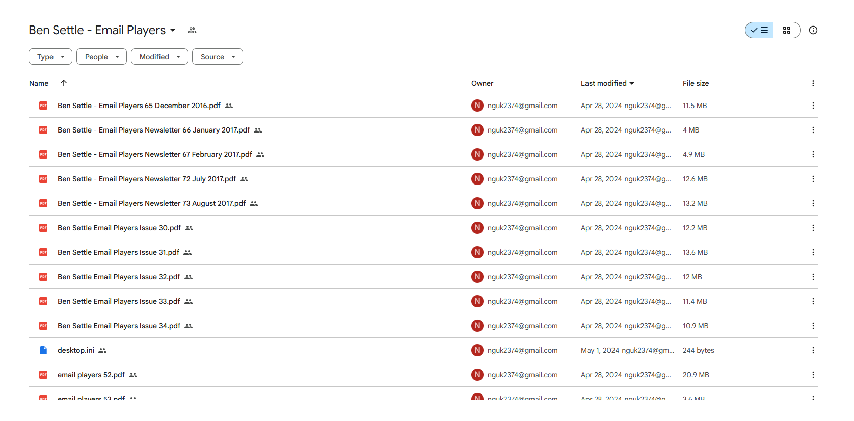Click PDF icon for Issue 32.pdf
This screenshot has width=854, height=421.
pos(43,277)
